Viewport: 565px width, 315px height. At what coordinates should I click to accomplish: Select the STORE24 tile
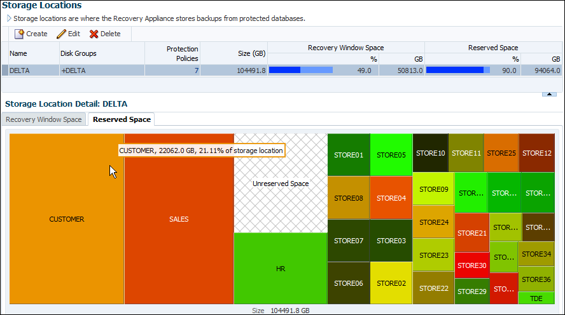pyautogui.click(x=433, y=222)
